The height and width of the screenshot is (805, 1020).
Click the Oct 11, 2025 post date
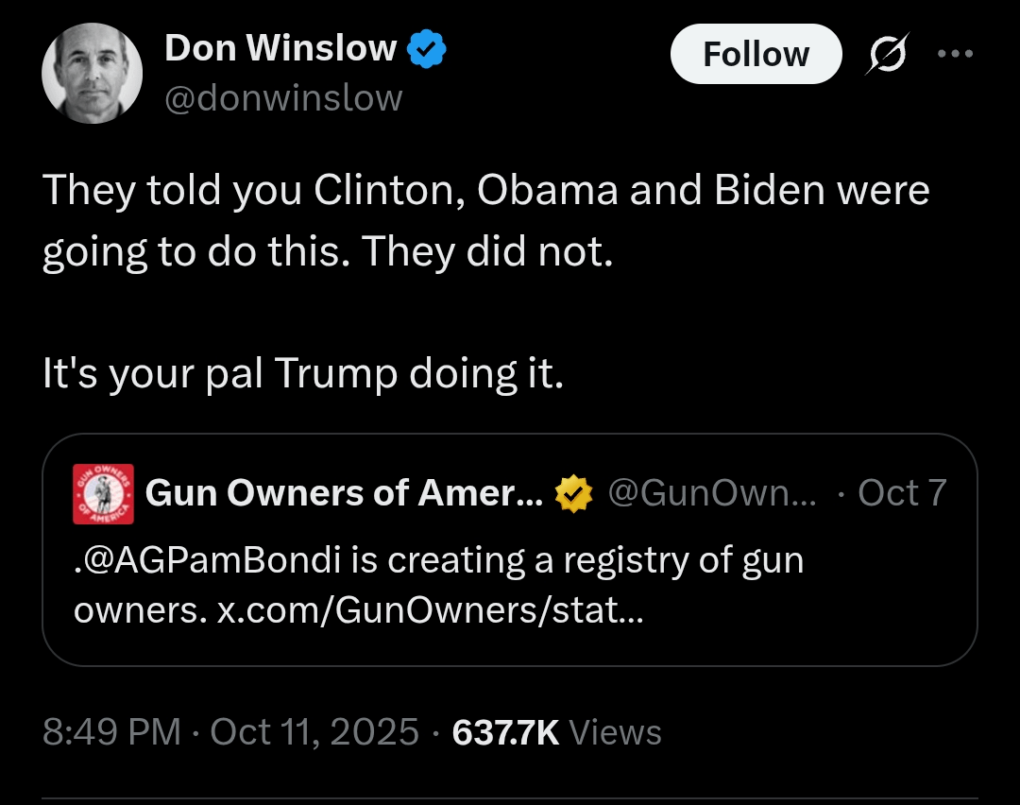314,731
